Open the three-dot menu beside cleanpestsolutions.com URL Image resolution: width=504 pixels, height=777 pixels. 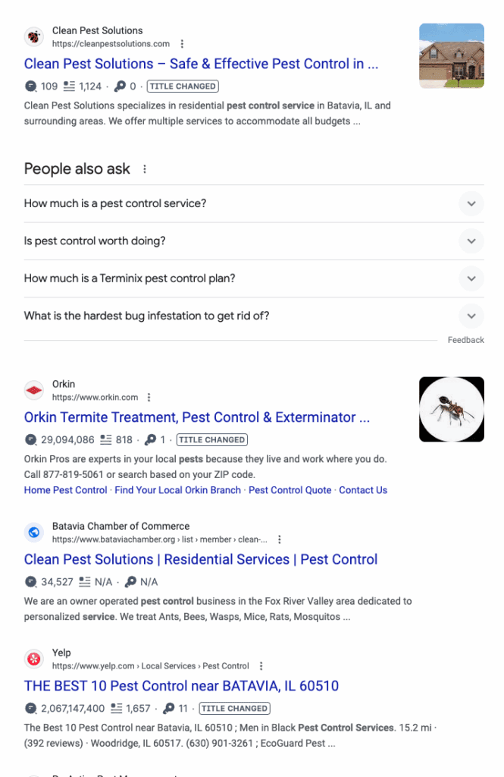click(x=182, y=43)
